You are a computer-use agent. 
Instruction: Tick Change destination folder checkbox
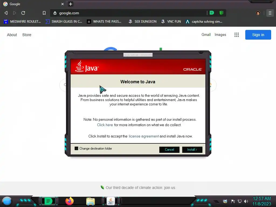point(76,149)
